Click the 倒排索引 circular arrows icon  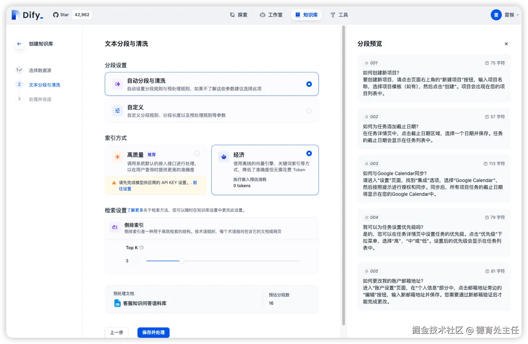[x=115, y=227]
